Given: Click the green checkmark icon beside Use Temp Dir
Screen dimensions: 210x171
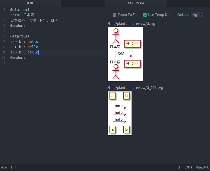Looking at the screenshot, I should [x=145, y=15].
